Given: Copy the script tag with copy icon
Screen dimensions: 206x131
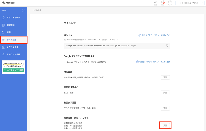Looking at the screenshot, I should click(x=167, y=46).
